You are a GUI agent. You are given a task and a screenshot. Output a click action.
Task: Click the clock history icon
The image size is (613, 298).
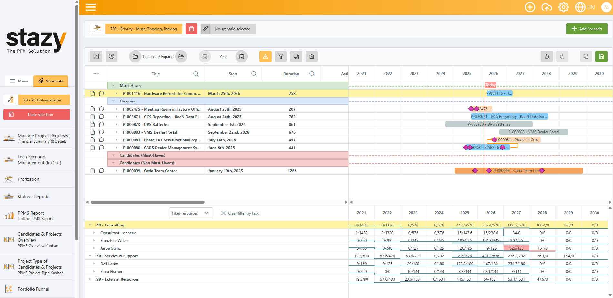point(111,56)
